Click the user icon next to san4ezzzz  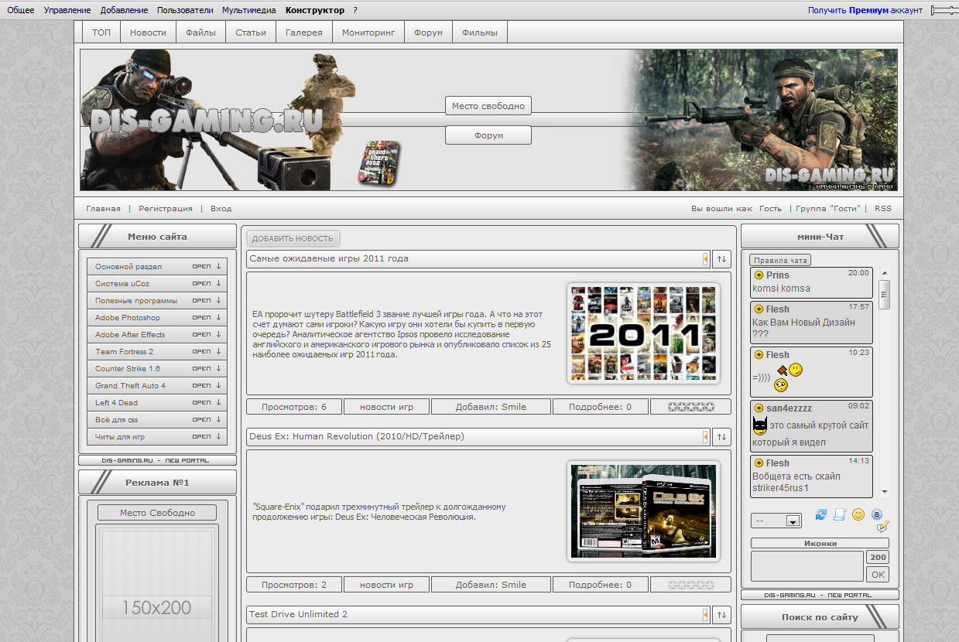click(x=759, y=408)
